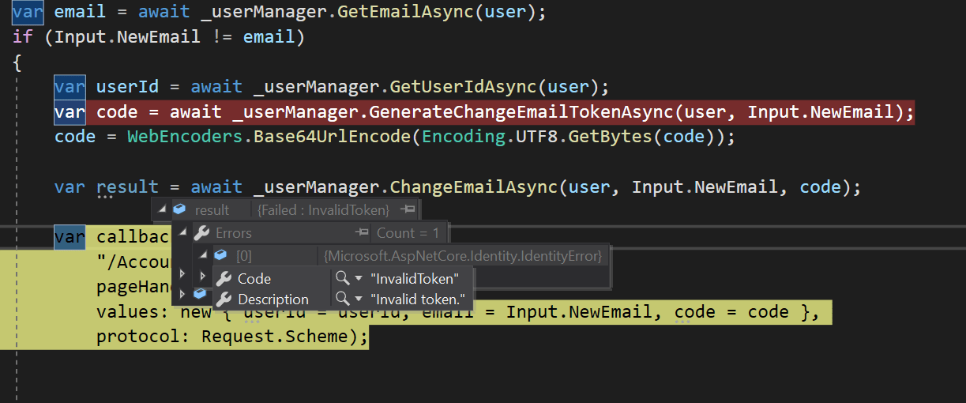Viewport: 966px width, 403px height.
Task: Pin the Errors property datatip
Action: (x=362, y=232)
